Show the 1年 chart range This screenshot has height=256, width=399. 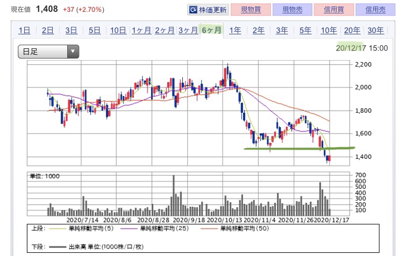point(235,30)
